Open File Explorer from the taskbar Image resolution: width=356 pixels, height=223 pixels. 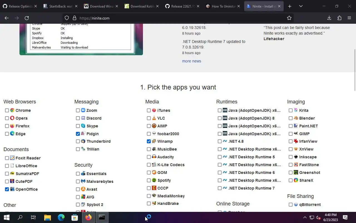(48, 217)
